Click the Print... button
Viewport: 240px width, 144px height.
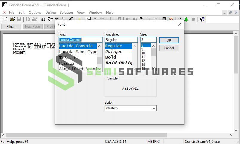click(11, 27)
